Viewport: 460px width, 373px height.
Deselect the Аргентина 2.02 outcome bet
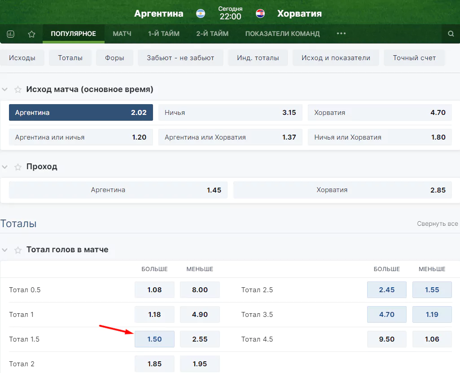pos(81,112)
